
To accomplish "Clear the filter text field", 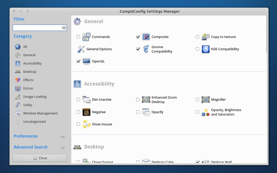I will 64,28.
